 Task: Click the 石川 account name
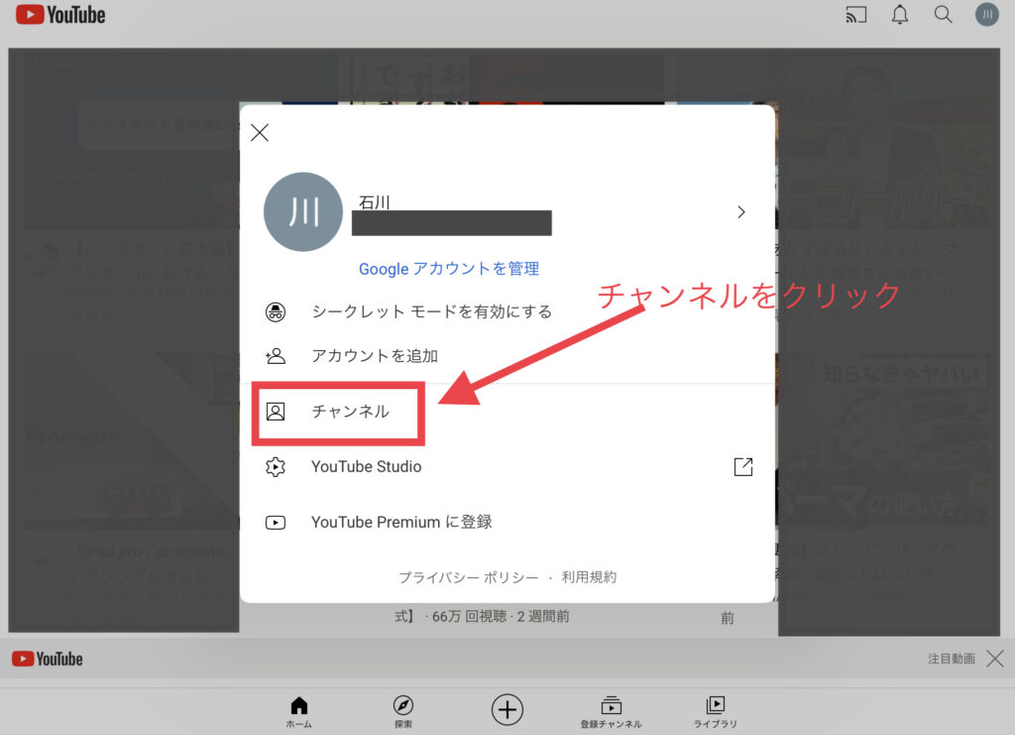pyautogui.click(x=374, y=202)
